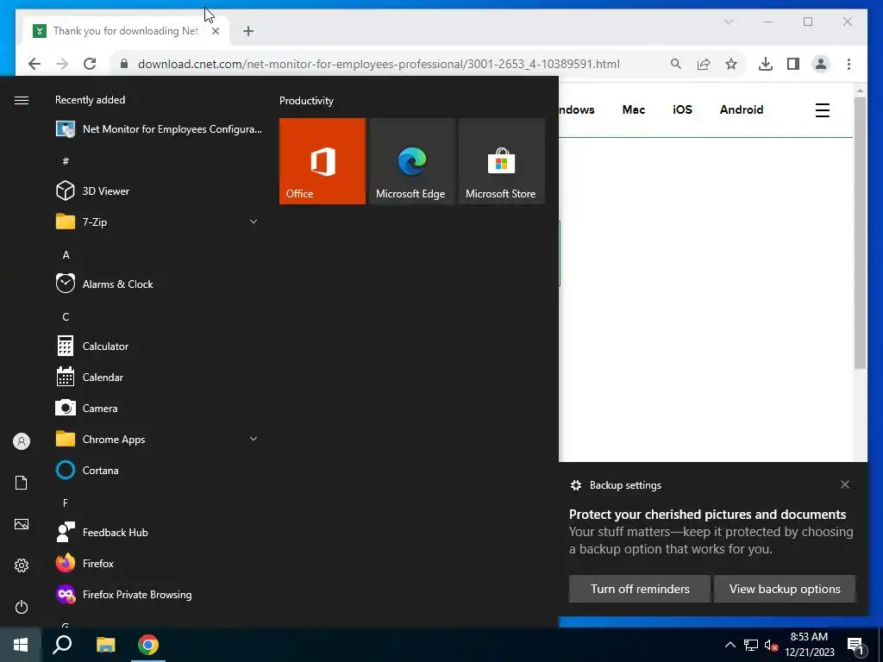Open the Microsoft Edge tile
The height and width of the screenshot is (662, 883).
click(411, 161)
